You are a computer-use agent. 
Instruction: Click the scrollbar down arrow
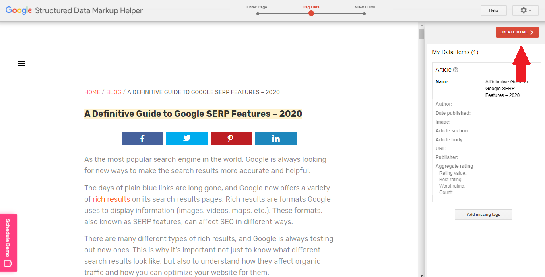click(x=421, y=275)
